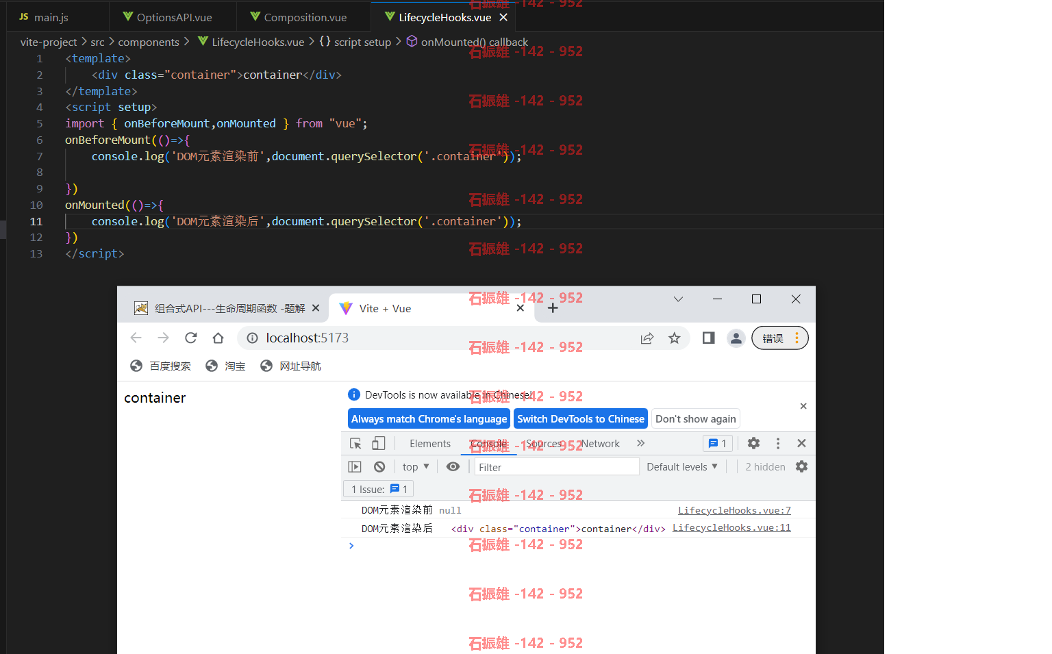Show more DevTools tabs
The image size is (1052, 654).
(x=641, y=443)
